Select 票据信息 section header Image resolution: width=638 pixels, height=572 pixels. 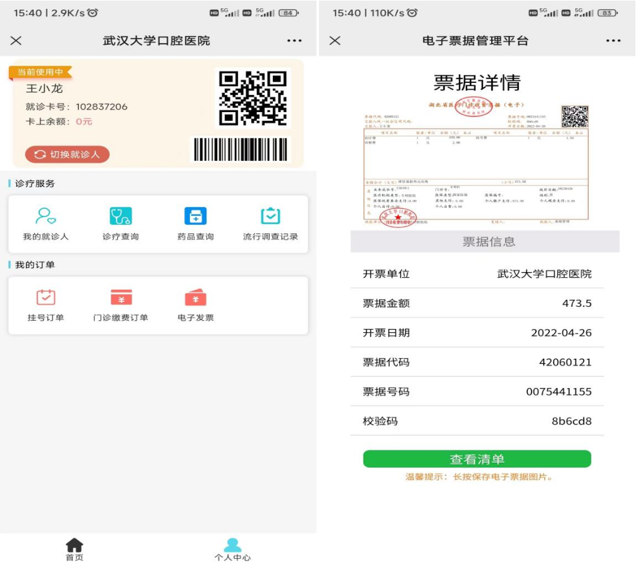point(485,242)
